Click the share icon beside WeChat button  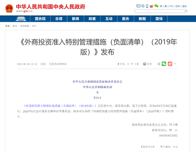[x=159, y=64]
